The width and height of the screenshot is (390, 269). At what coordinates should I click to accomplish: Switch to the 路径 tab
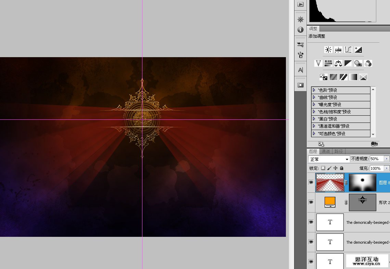[x=339, y=151]
